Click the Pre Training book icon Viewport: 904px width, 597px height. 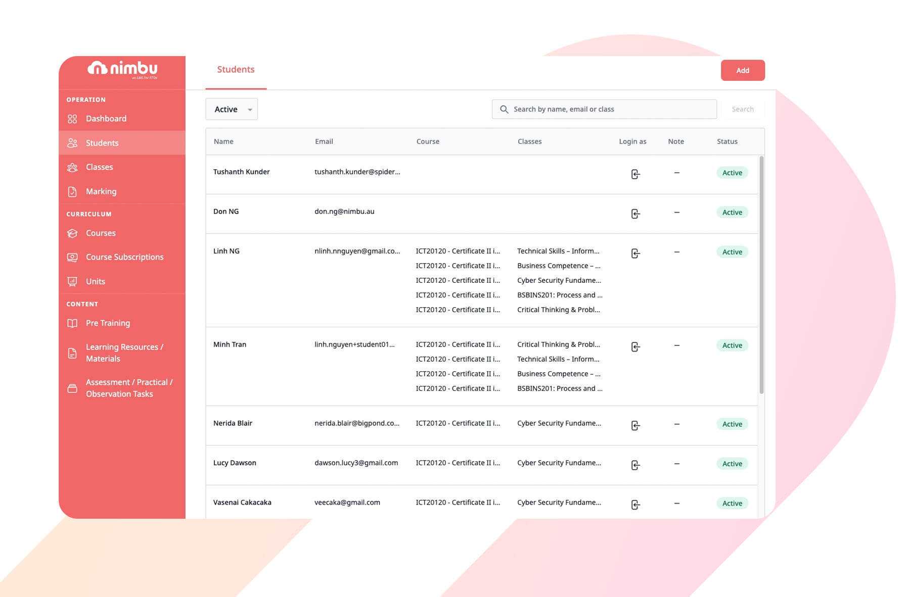pyautogui.click(x=72, y=323)
